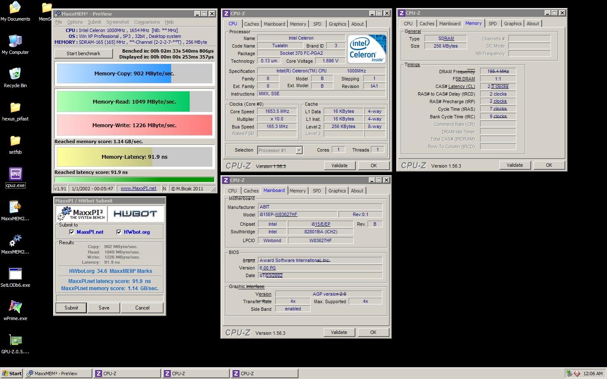607x379 pixels.
Task: Click the Memory-Latency 91.9 ns bar
Action: 134,157
